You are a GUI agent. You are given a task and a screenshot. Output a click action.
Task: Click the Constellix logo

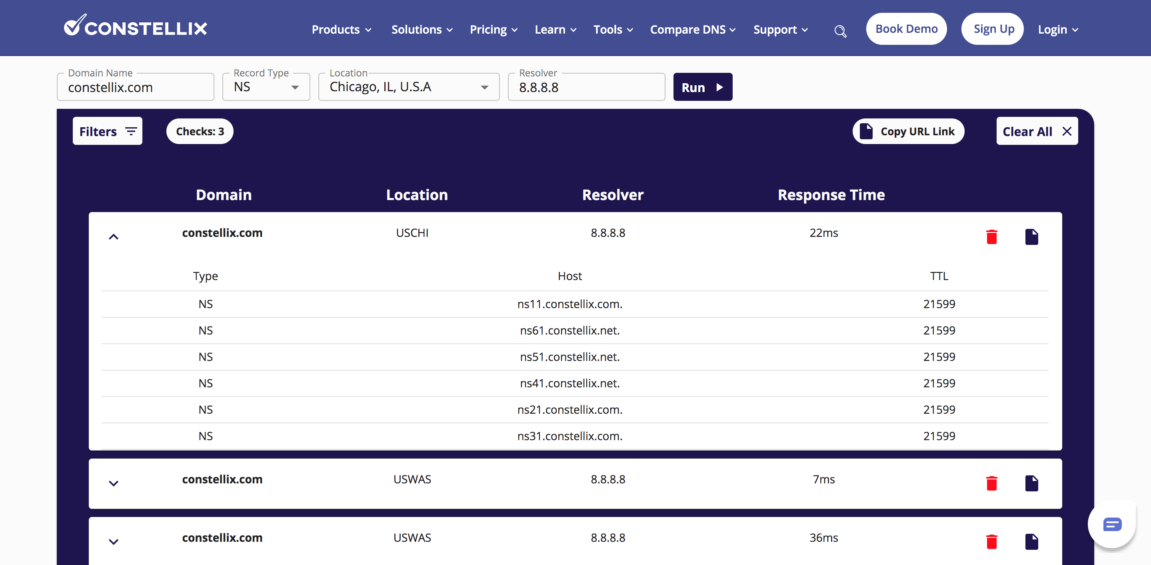pos(136,26)
